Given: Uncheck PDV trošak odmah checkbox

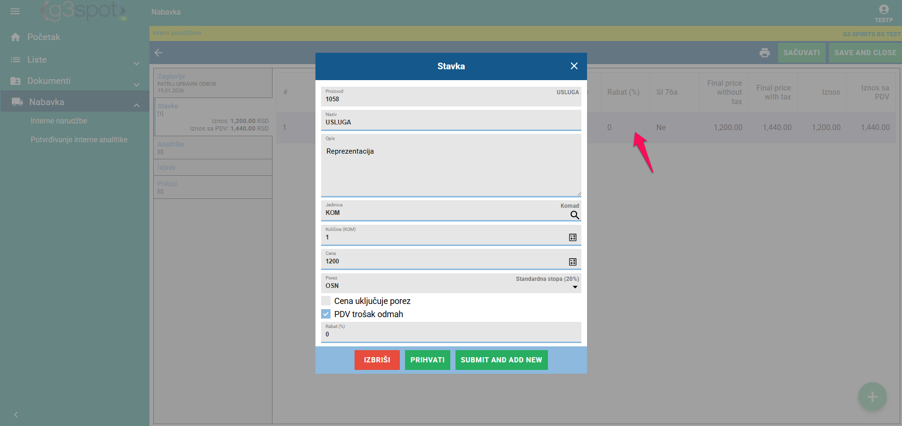Looking at the screenshot, I should tap(326, 314).
